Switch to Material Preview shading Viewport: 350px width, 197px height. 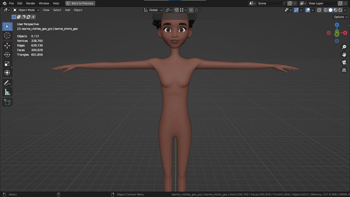click(x=335, y=10)
